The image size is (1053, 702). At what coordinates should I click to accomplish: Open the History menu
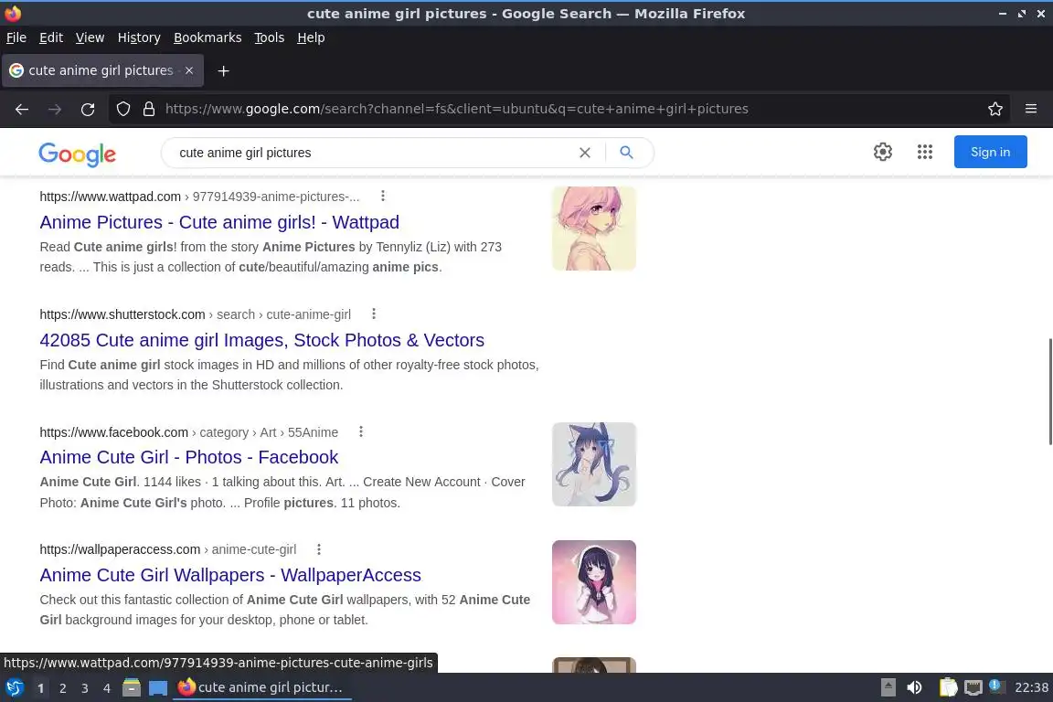pyautogui.click(x=139, y=37)
